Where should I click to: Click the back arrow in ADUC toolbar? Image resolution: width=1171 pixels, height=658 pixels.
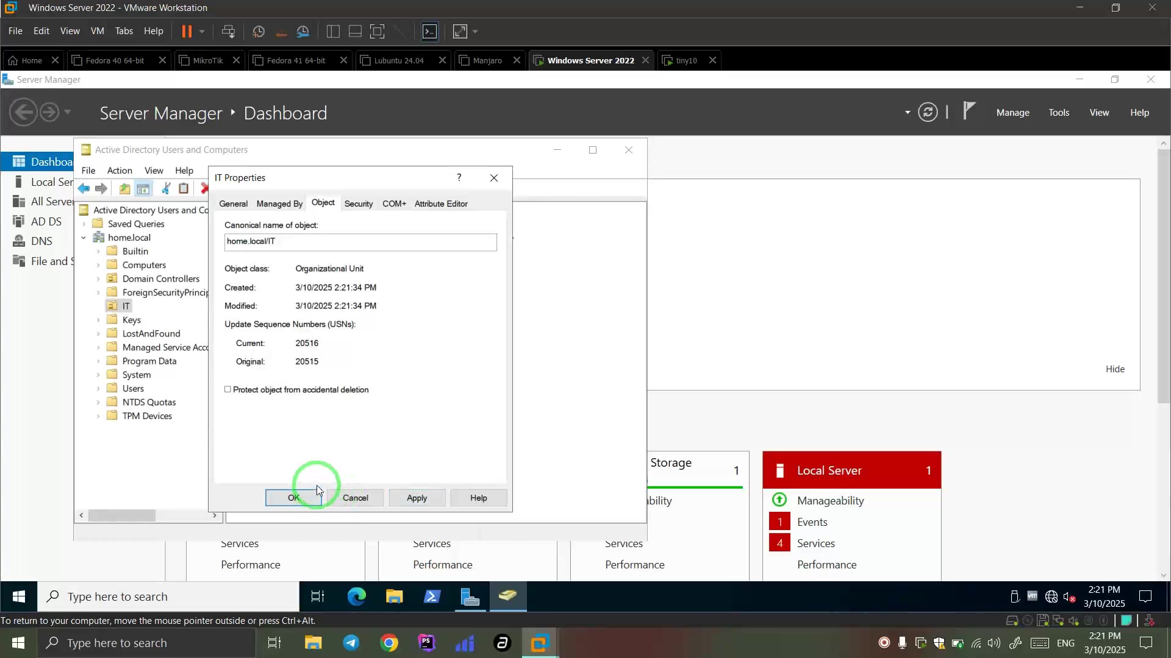pos(84,189)
